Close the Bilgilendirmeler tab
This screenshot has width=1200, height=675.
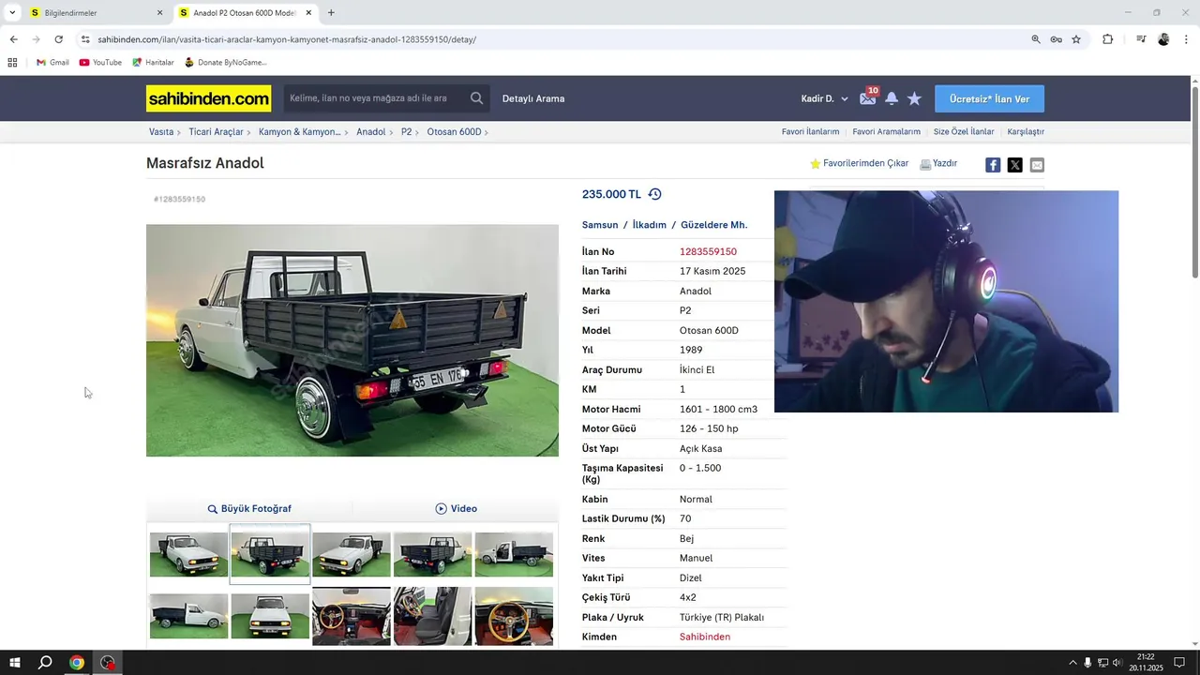click(x=159, y=13)
